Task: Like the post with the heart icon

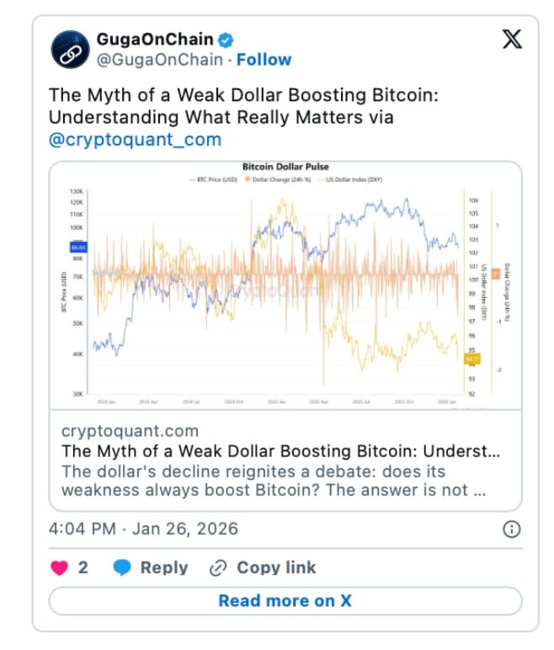Action: click(x=59, y=567)
